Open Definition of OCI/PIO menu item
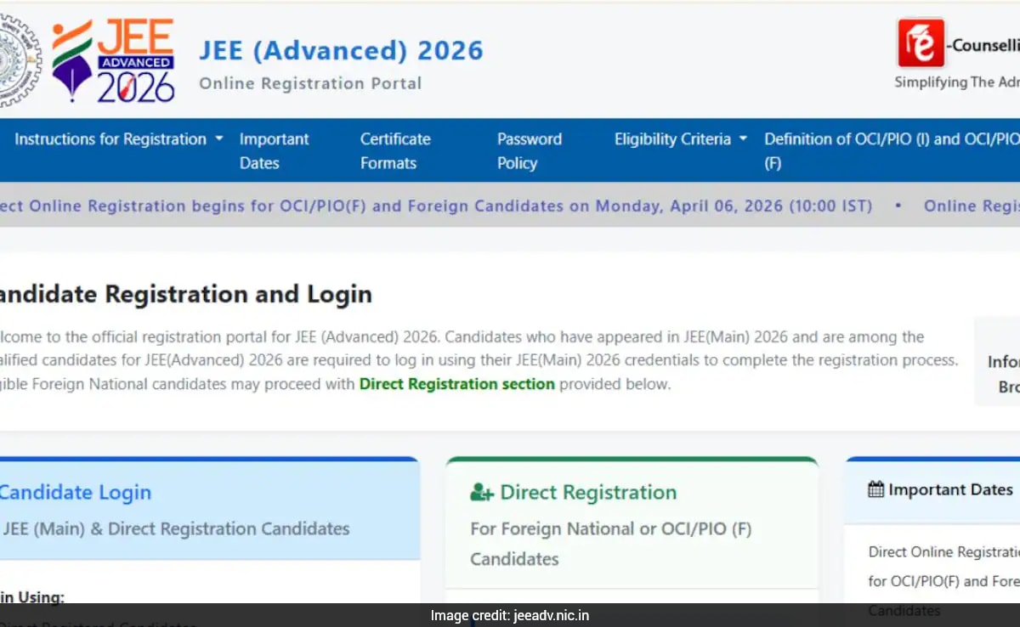 click(x=890, y=150)
